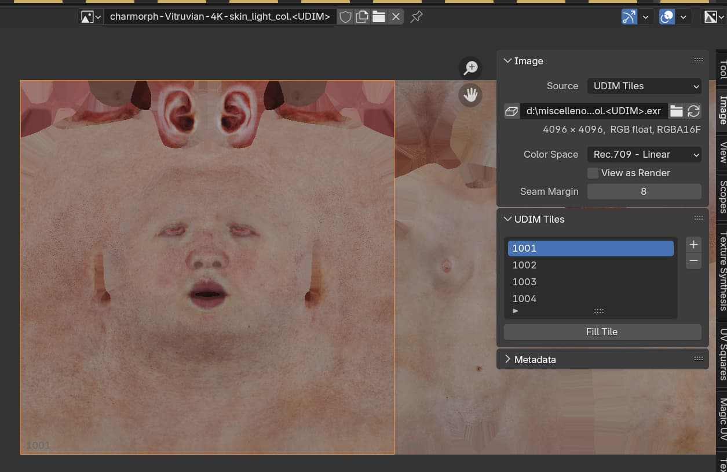Click the 4096 × 4096 RGB float info text

tap(622, 129)
